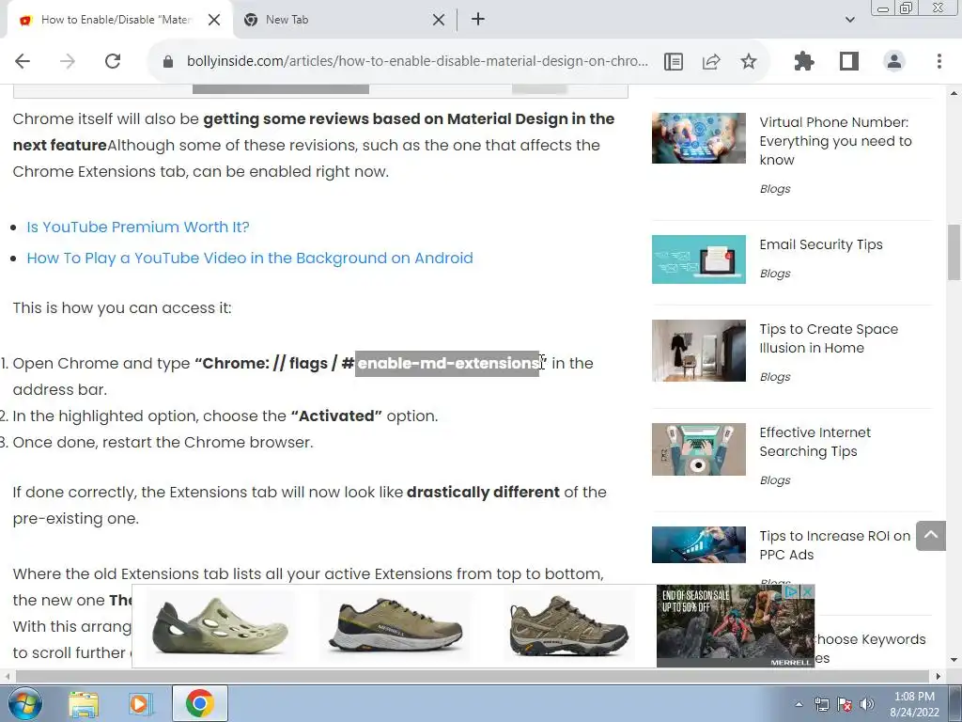Click the hiking shoe ad image

coord(568,625)
